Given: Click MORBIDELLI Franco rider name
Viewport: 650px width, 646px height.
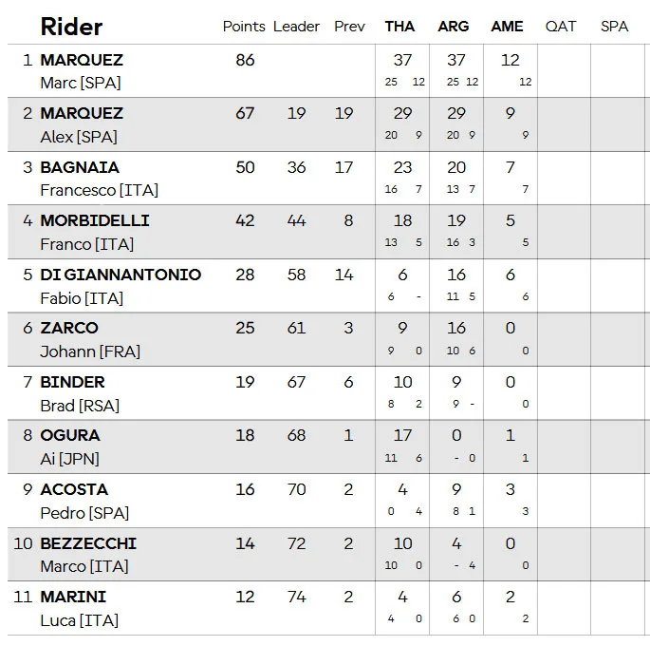Looking at the screenshot, I should [x=95, y=233].
